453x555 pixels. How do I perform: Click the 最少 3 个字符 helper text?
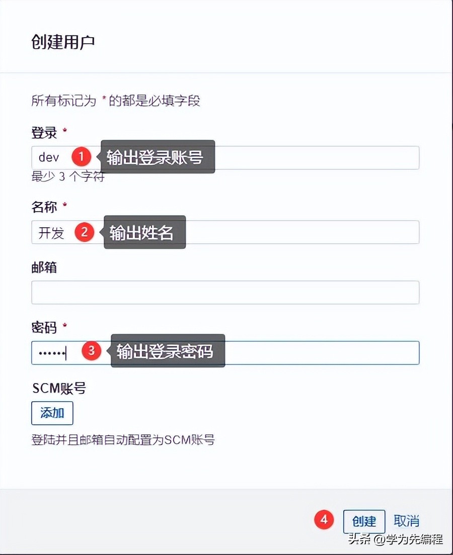click(x=68, y=178)
